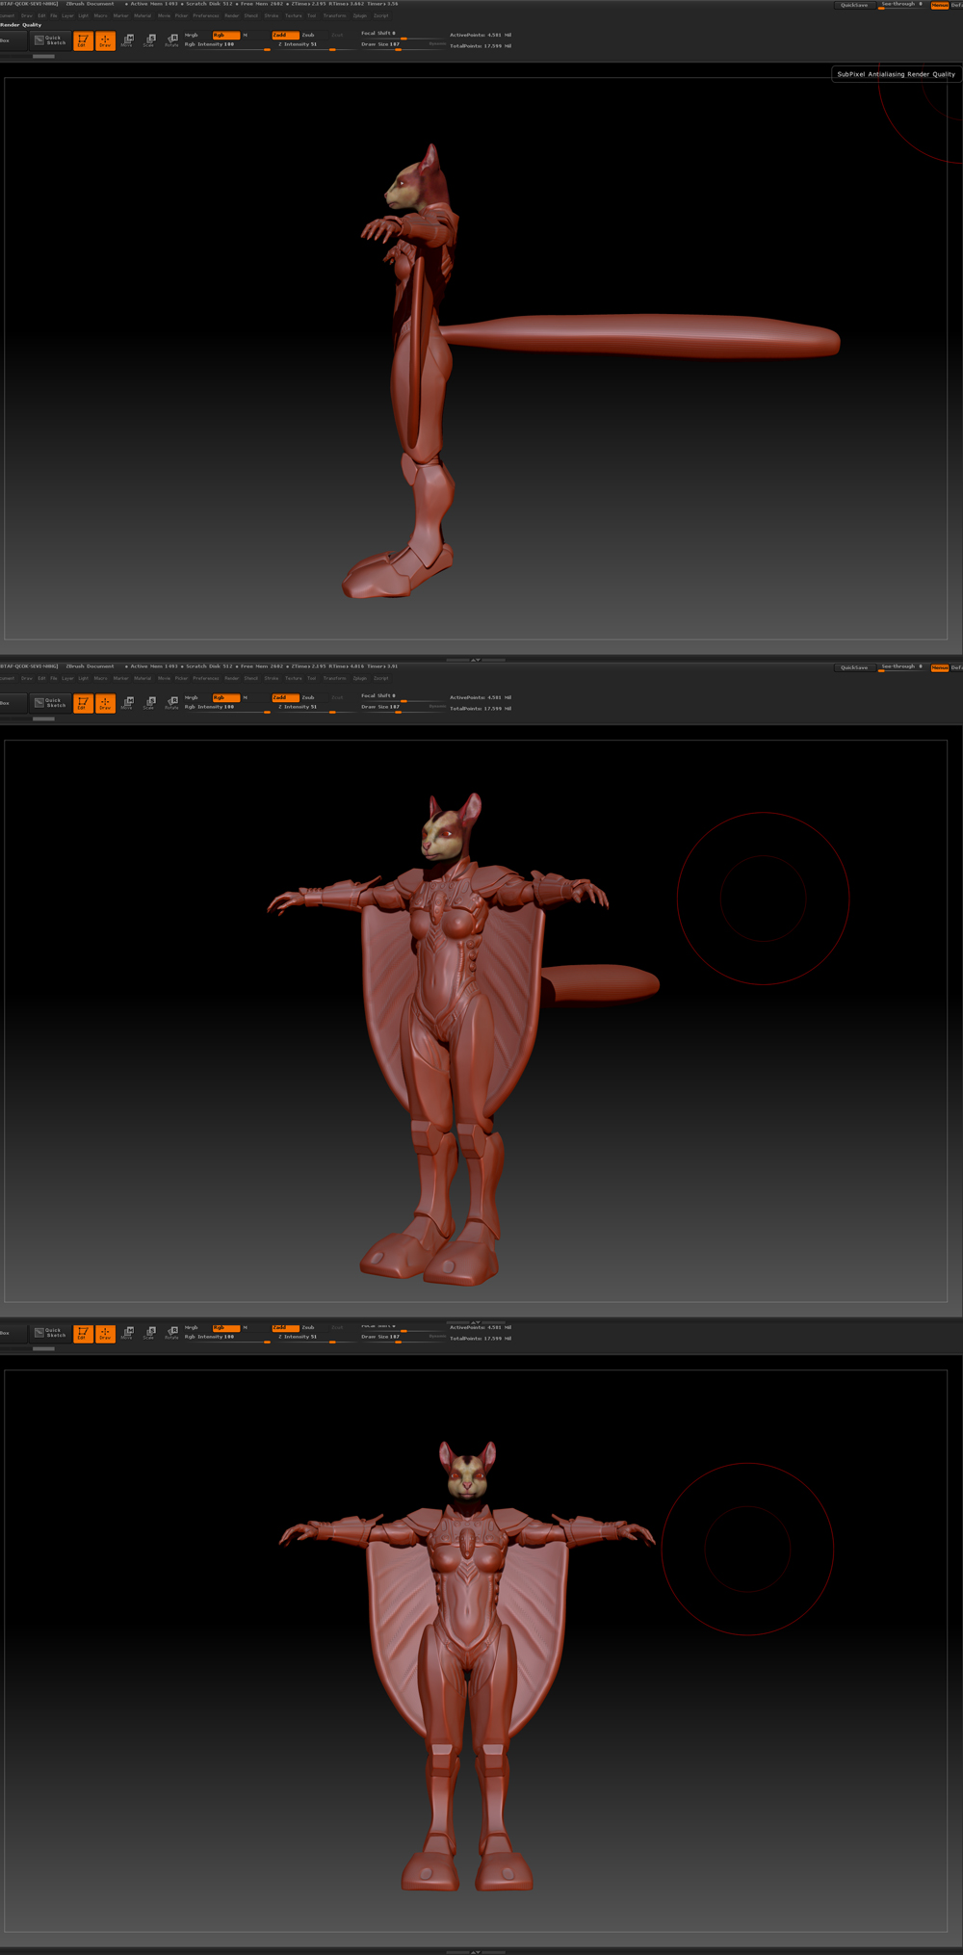Toggle Mrgb in the side-view screenshot

pyautogui.click(x=196, y=35)
